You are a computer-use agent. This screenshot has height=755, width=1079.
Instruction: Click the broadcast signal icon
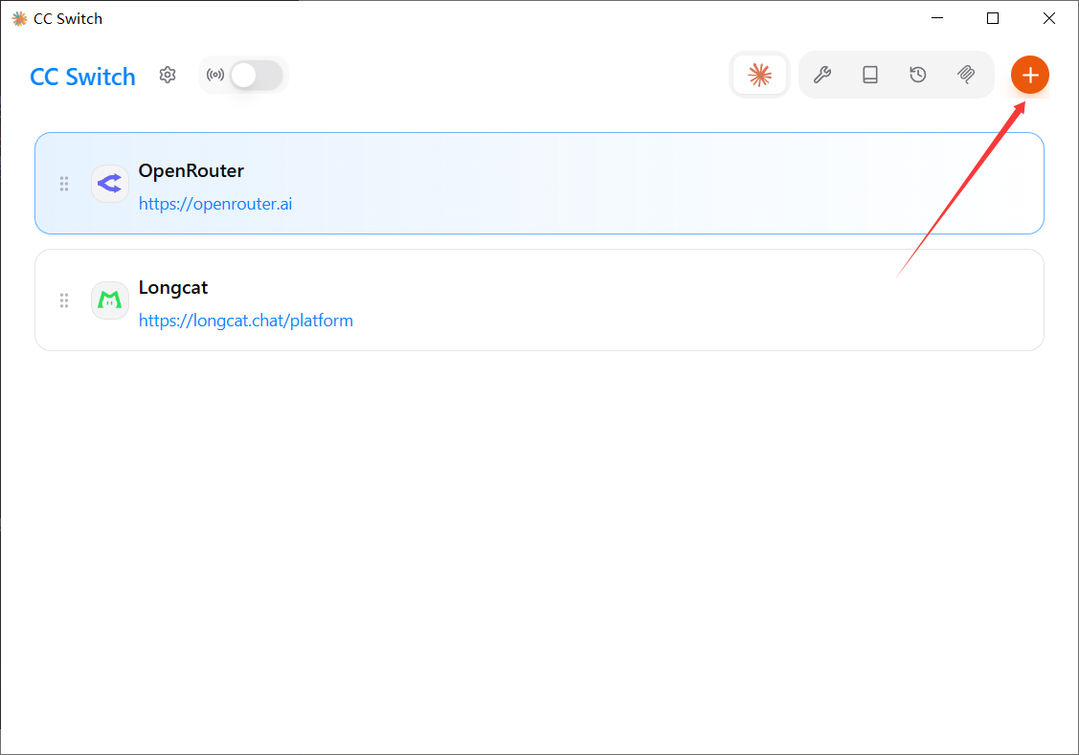[215, 75]
